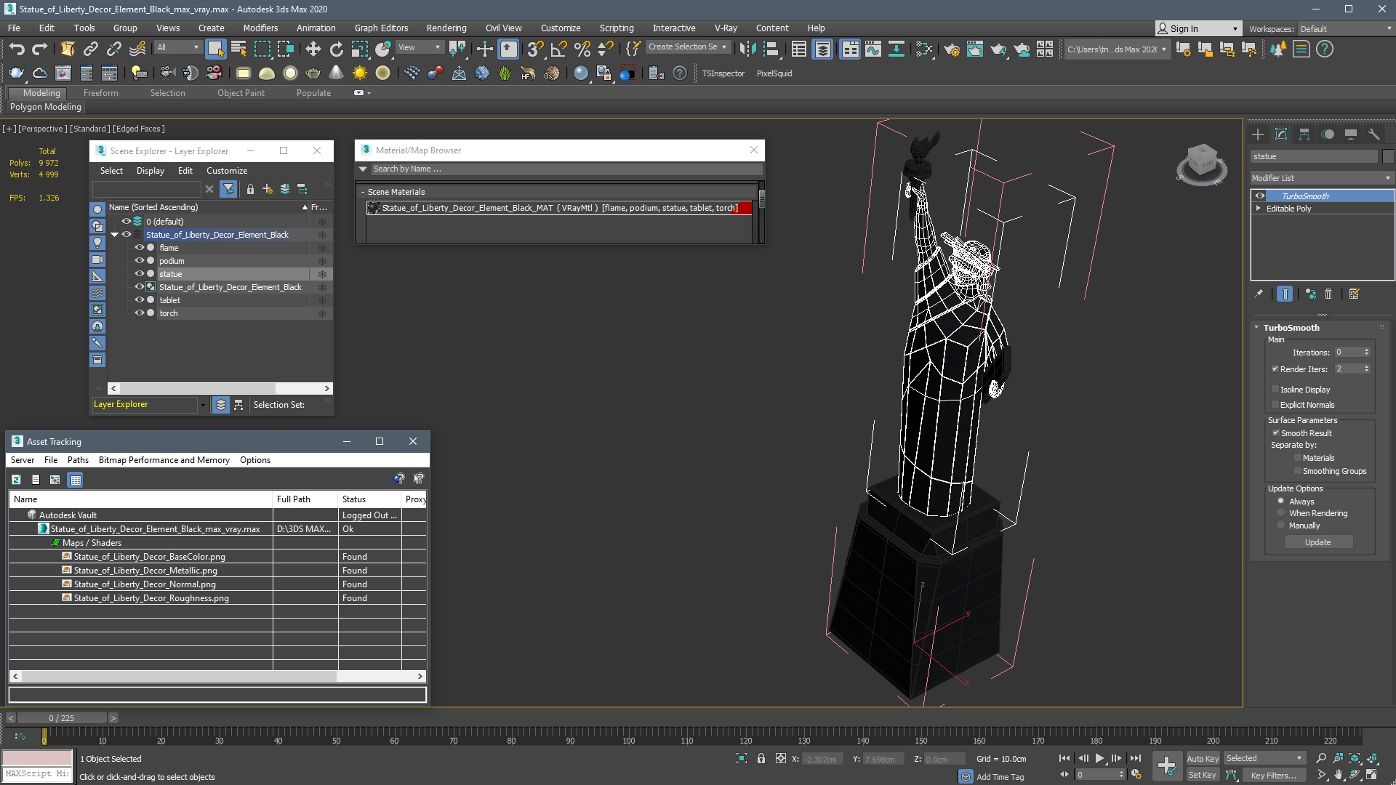
Task: Collapse Scene Materials group
Action: tap(363, 192)
